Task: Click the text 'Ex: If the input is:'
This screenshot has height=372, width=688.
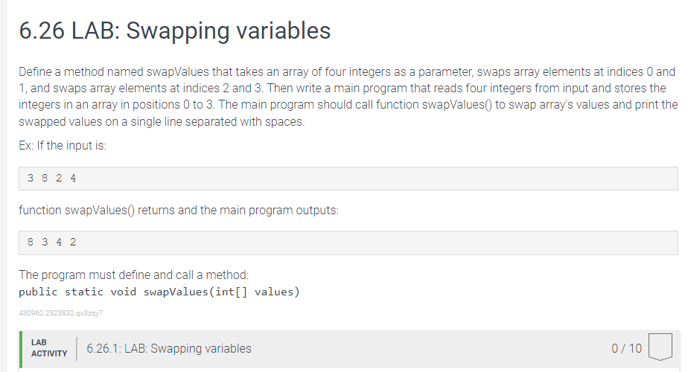Action: (x=63, y=146)
